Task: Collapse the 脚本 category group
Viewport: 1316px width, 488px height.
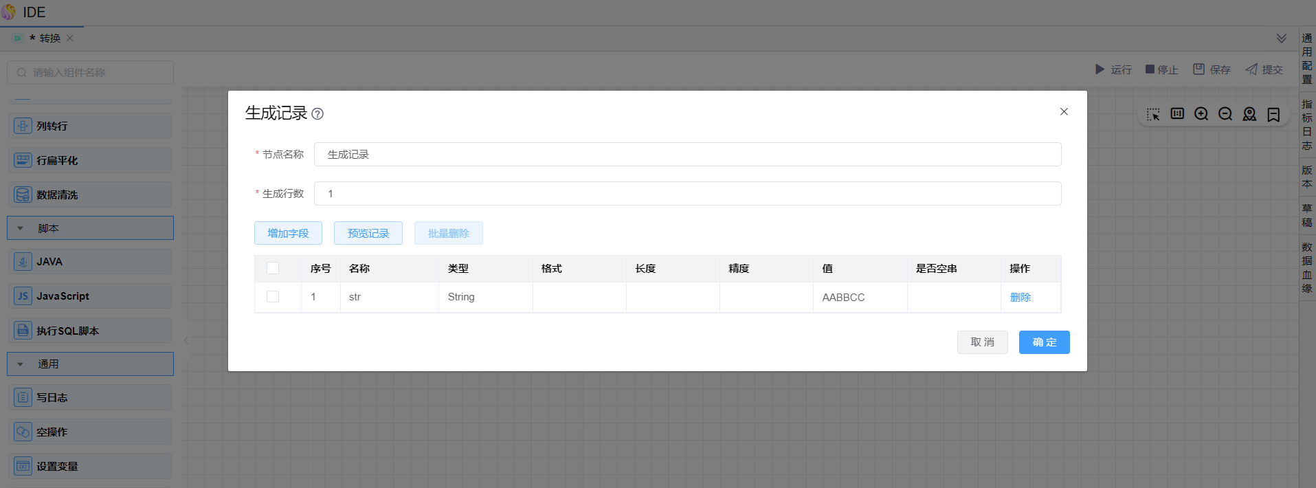Action: (x=21, y=228)
